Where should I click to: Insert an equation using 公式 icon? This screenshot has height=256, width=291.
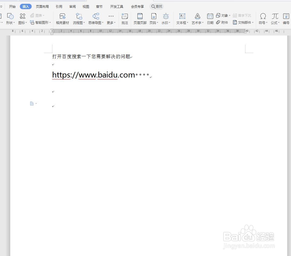pos(275,18)
